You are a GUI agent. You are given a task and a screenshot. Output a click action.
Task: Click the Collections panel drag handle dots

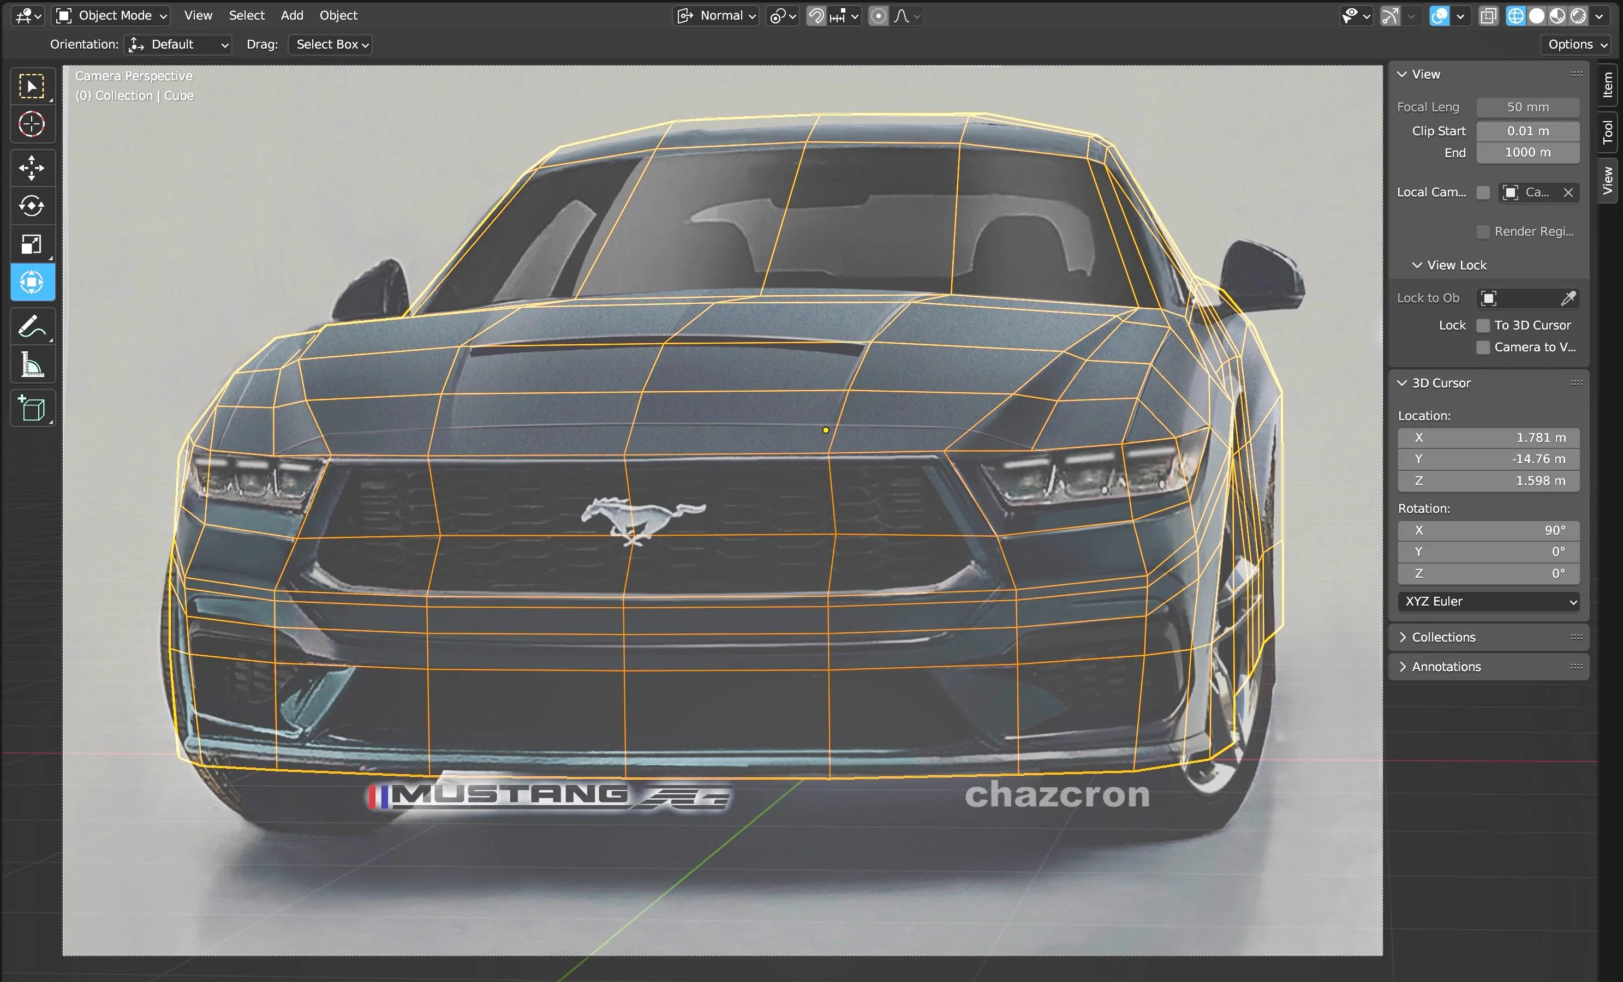tap(1576, 637)
